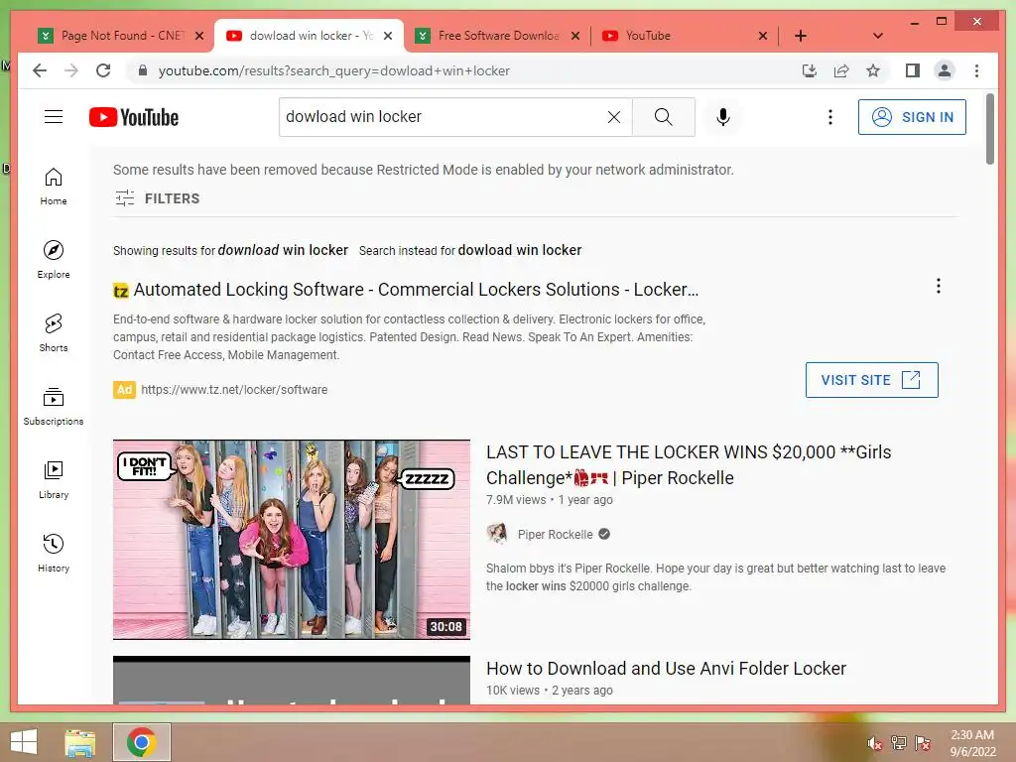The image size is (1016, 762).
Task: Click the YouTube logo
Action: [134, 117]
